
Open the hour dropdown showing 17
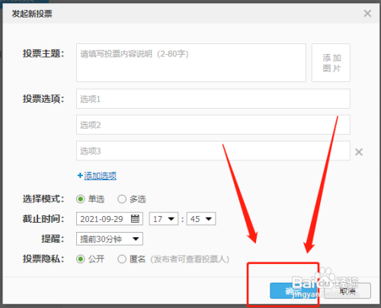point(164,219)
